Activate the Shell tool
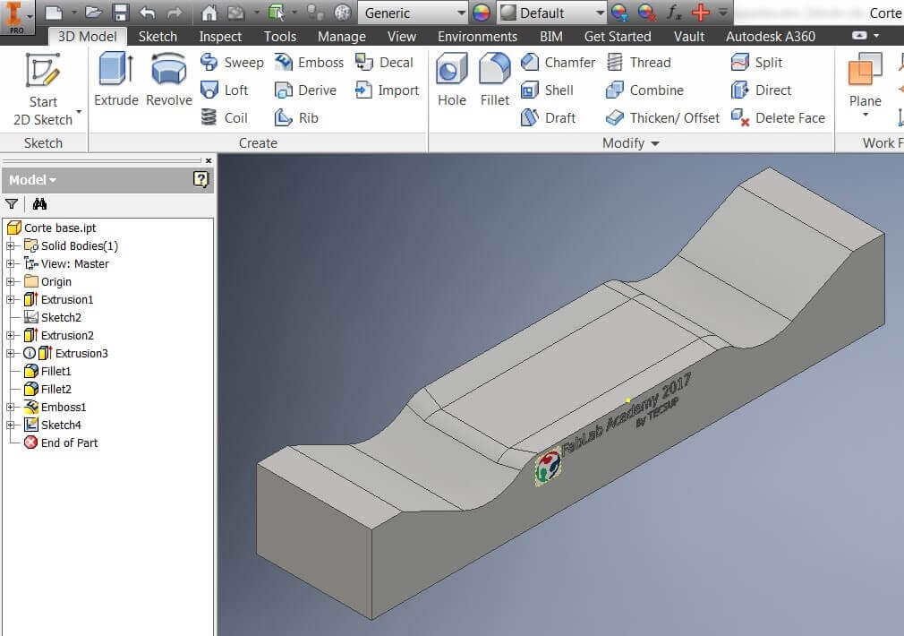This screenshot has height=636, width=904. click(x=547, y=90)
